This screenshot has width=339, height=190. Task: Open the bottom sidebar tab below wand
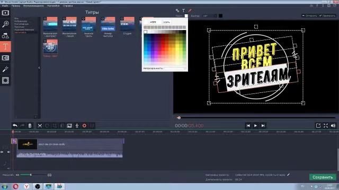5,80
